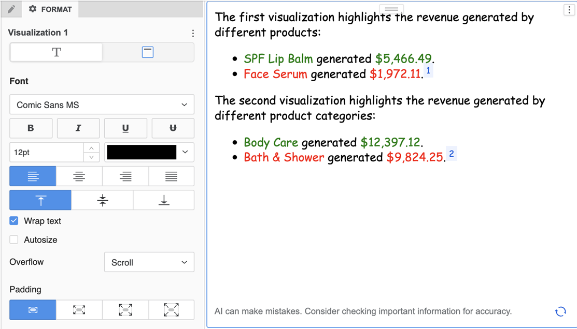Viewport: 577px width, 329px height.
Task: Open the Overflow Scroll dropdown
Action: pos(149,262)
